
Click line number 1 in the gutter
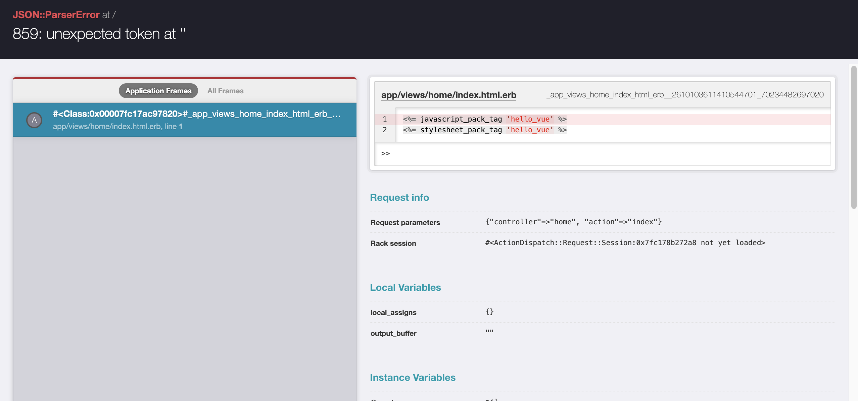tap(385, 119)
